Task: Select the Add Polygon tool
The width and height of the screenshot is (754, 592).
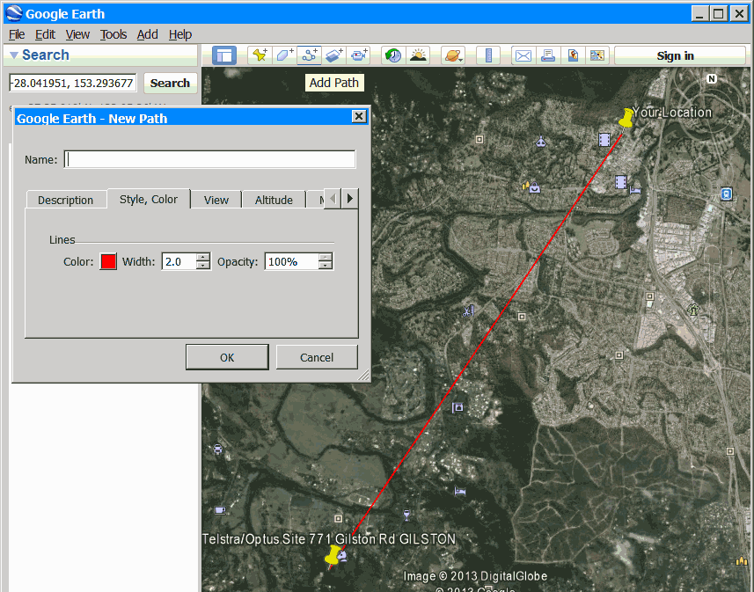Action: pyautogui.click(x=284, y=55)
